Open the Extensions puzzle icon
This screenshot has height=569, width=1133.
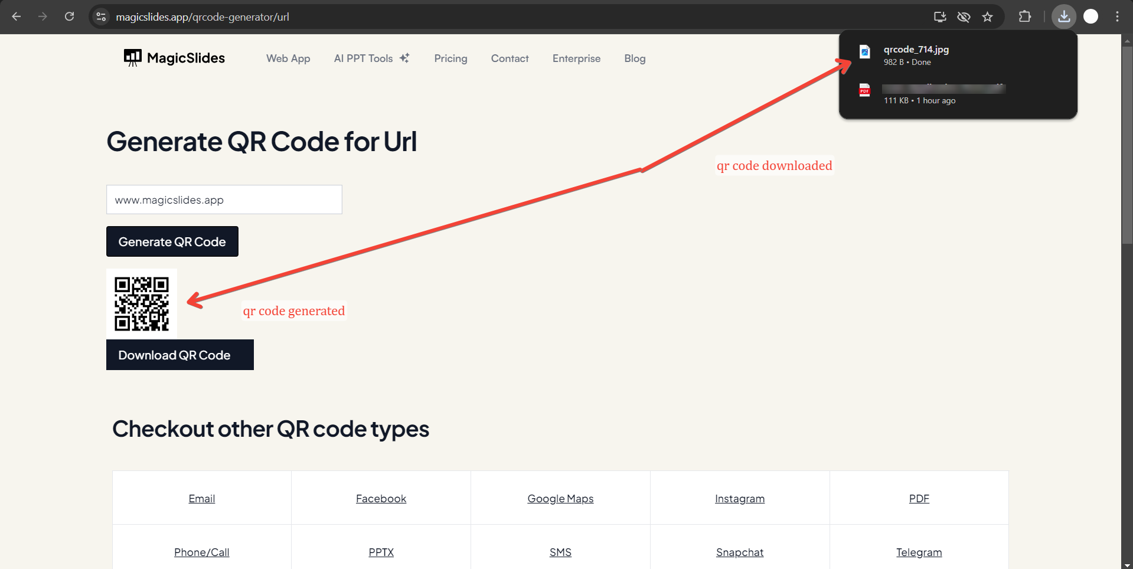tap(1025, 17)
